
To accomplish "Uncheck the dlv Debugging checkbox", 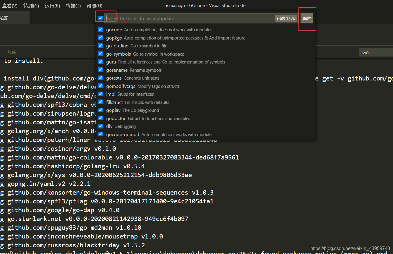I will pos(100,126).
